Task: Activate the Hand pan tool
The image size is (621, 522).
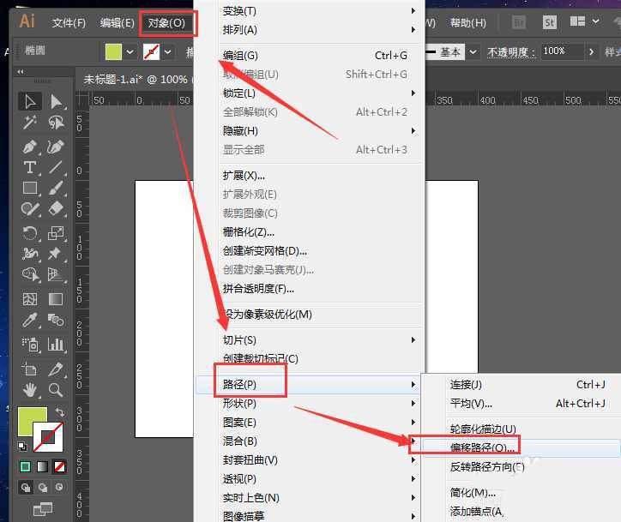Action: coord(30,390)
